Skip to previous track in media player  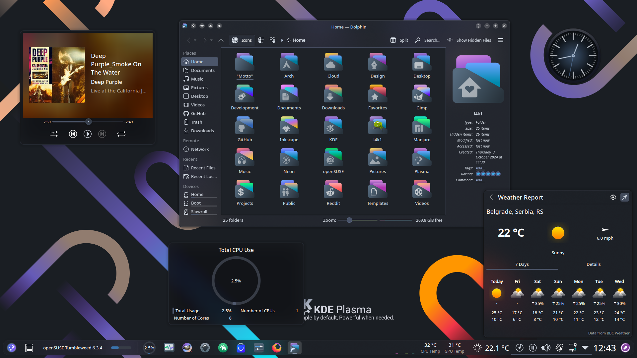73,134
